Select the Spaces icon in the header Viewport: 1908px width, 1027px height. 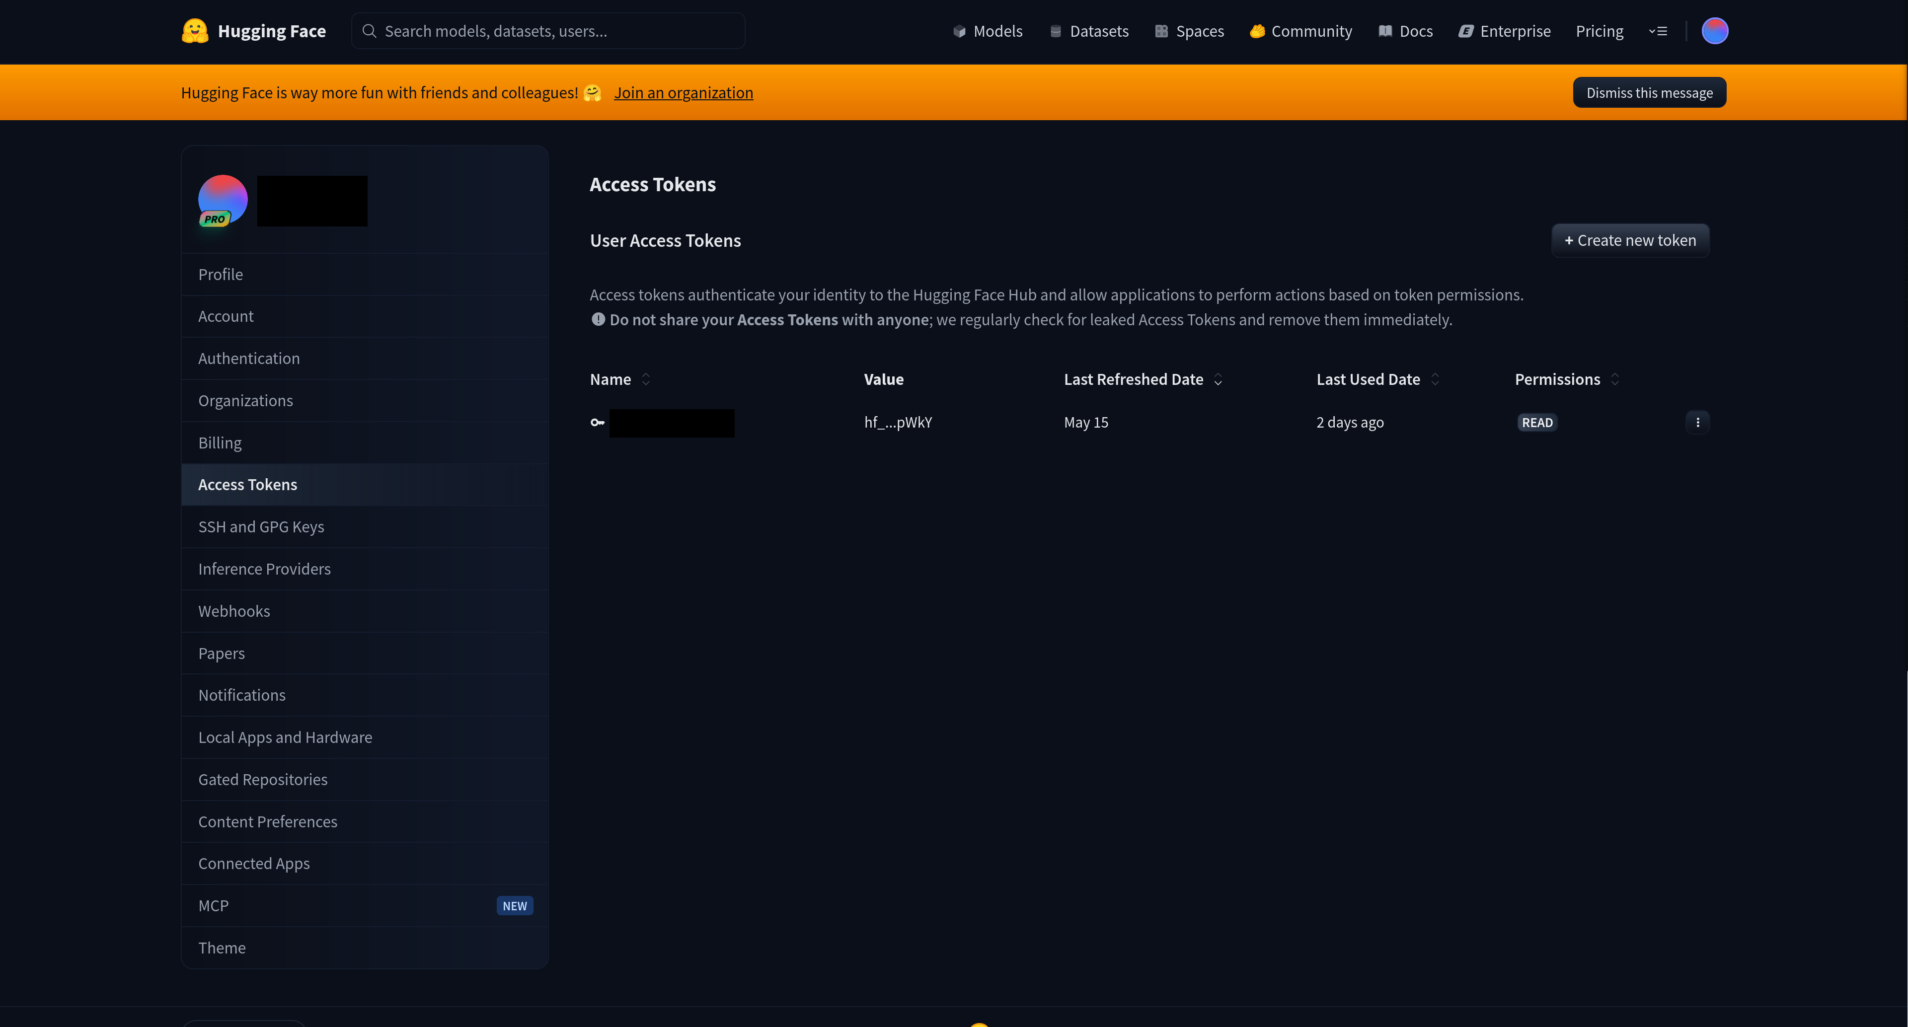[x=1161, y=31]
